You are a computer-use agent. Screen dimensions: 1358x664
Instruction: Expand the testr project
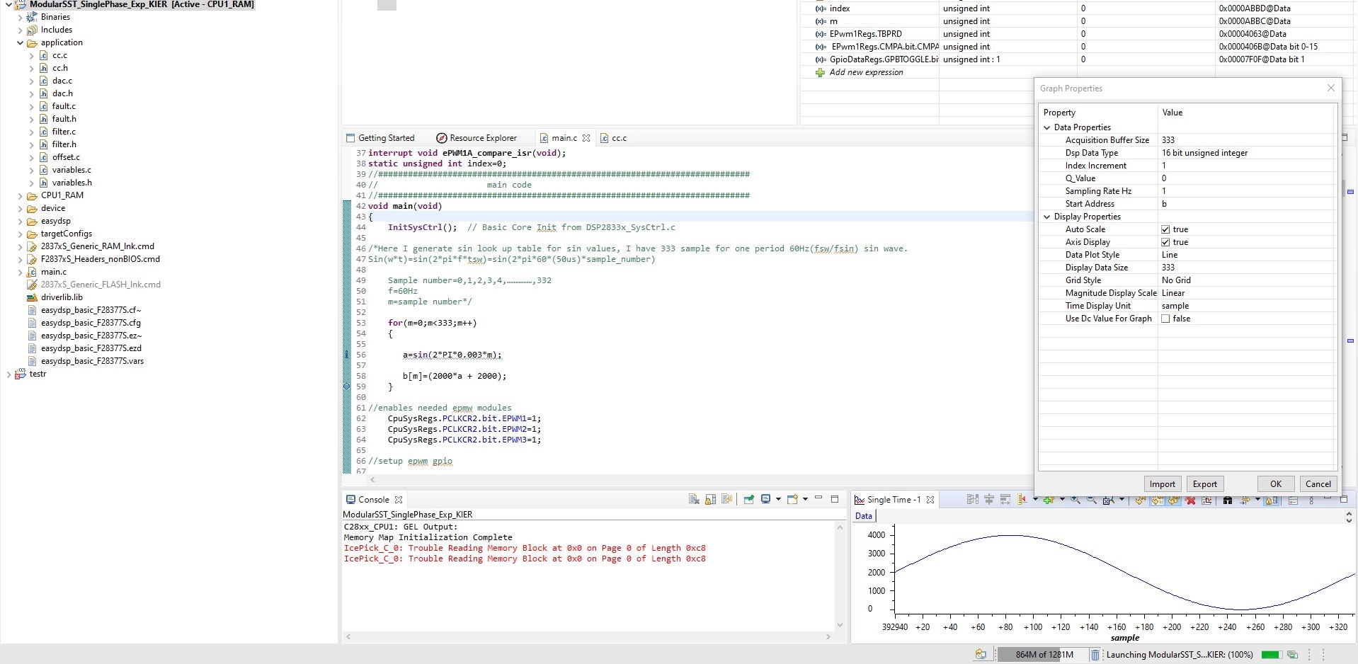click(8, 374)
